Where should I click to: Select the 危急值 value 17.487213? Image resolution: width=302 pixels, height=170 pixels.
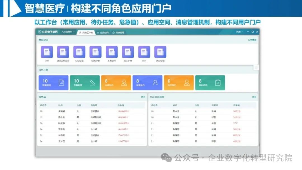(123, 135)
